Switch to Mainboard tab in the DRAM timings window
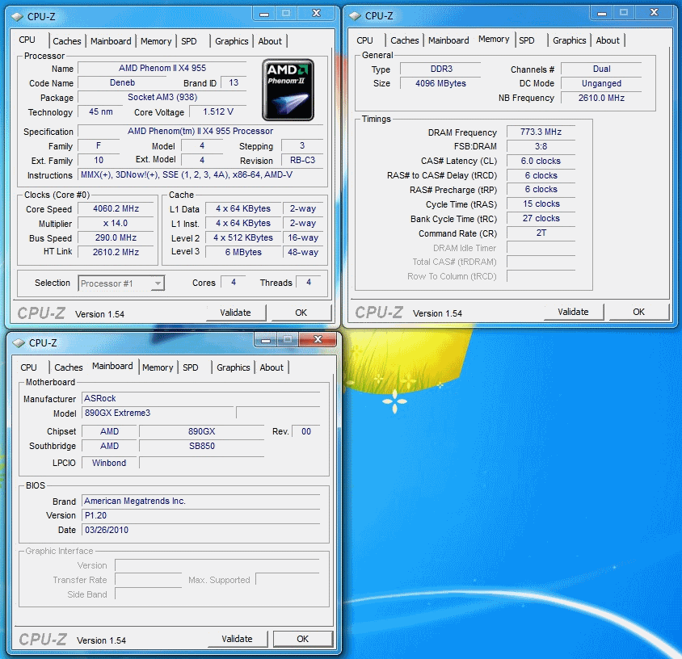 click(448, 40)
